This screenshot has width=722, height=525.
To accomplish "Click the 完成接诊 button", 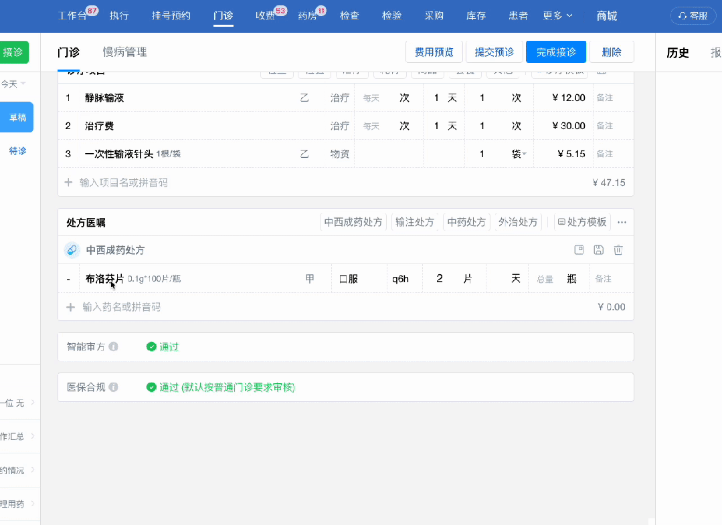I will tap(556, 52).
